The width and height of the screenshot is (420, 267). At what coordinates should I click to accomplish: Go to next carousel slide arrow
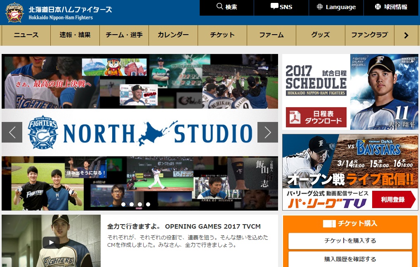tap(268, 132)
